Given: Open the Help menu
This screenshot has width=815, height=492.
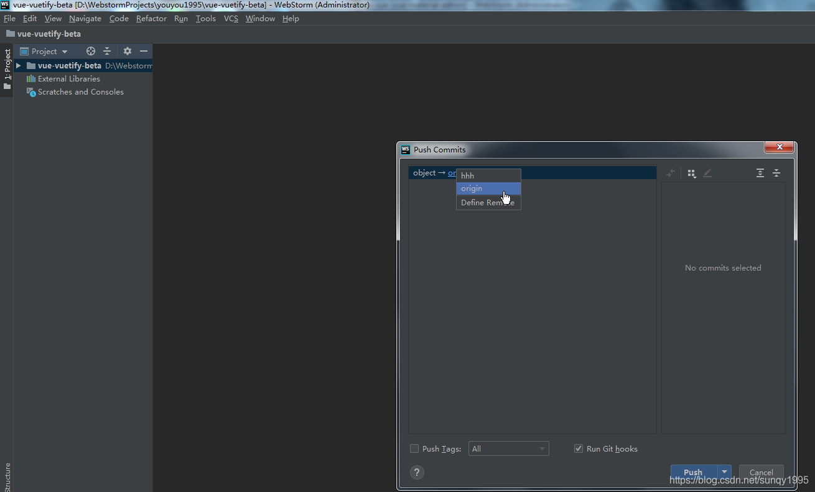Looking at the screenshot, I should (x=291, y=19).
